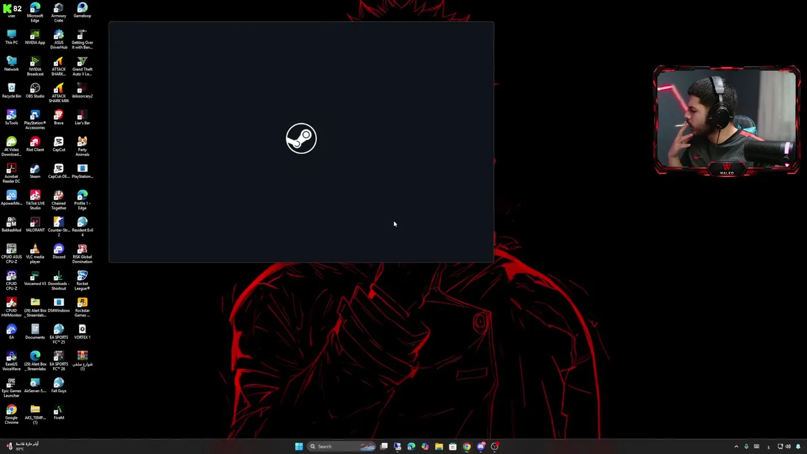Image resolution: width=807 pixels, height=454 pixels.
Task: Launch VALORANT from the desktop
Action: click(35, 224)
